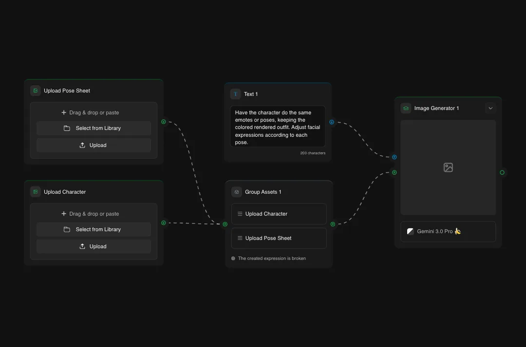Viewport: 526px width, 347px height.
Task: Click the image placeholder icon in Image Generator 1
Action: point(448,167)
